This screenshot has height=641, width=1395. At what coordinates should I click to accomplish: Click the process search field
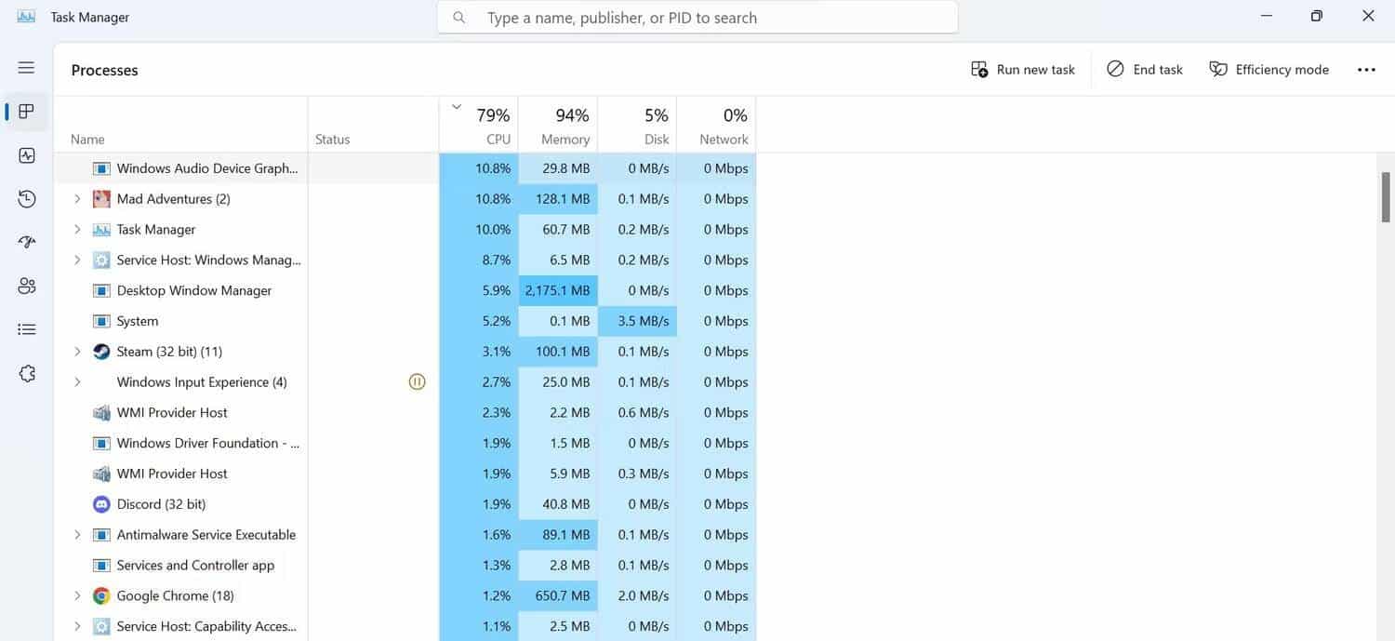(x=697, y=17)
